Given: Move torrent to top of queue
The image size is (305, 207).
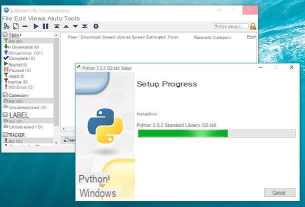Looking at the screenshot, I should (x=57, y=26).
